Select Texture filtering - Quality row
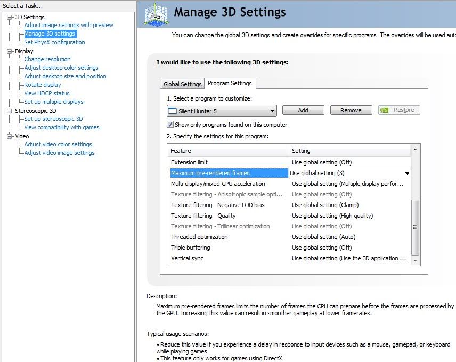 point(289,216)
